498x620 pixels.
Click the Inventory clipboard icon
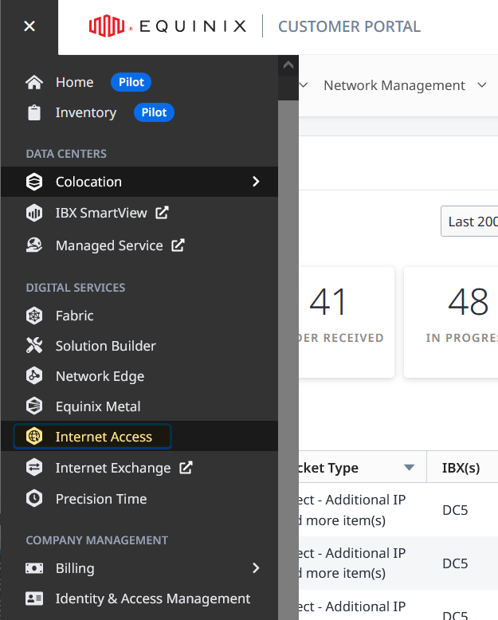[x=34, y=112]
